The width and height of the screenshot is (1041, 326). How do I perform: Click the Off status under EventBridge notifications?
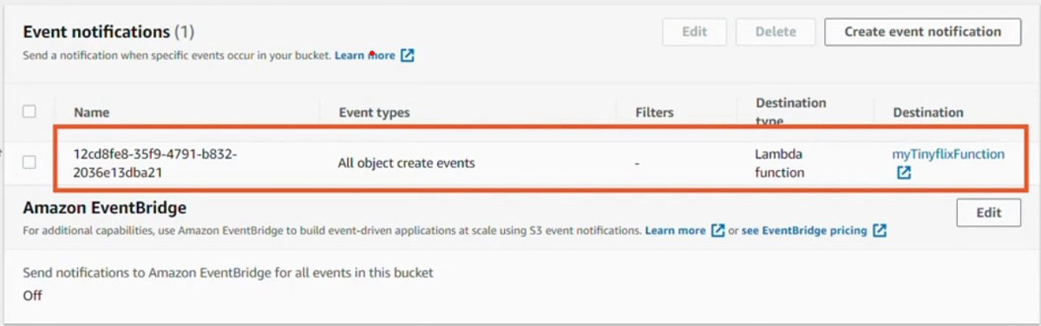pos(32,296)
